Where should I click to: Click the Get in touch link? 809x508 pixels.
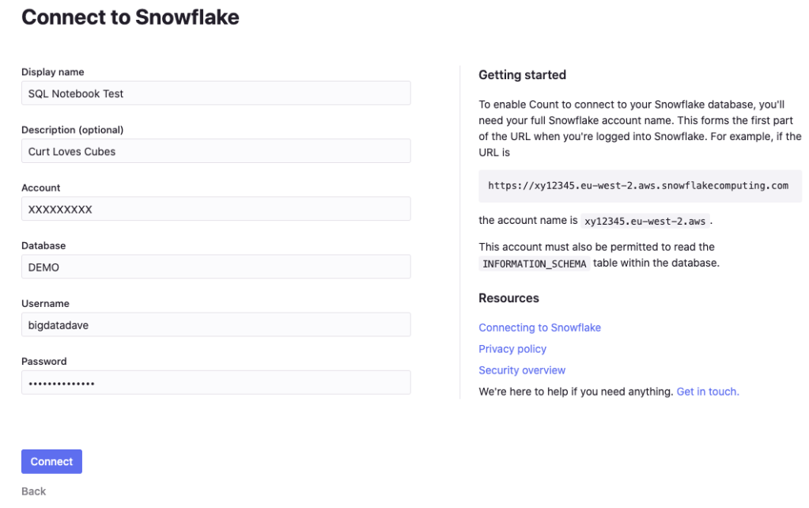point(708,392)
